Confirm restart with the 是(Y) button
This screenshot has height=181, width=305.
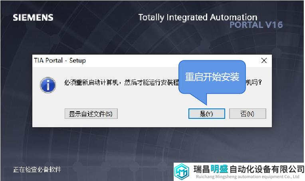pyautogui.click(x=206, y=114)
